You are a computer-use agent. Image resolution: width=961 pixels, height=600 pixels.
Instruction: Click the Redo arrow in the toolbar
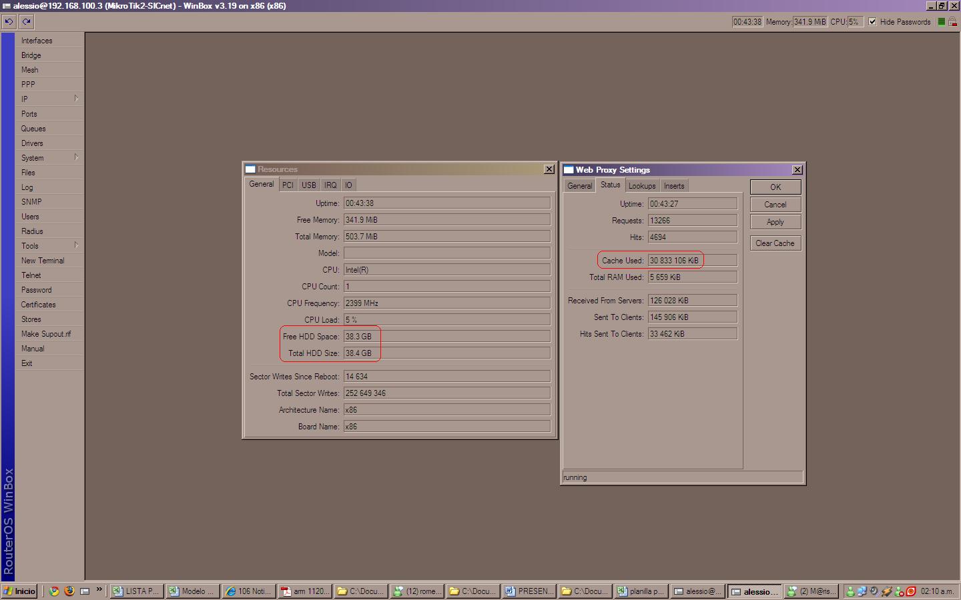[x=27, y=21]
